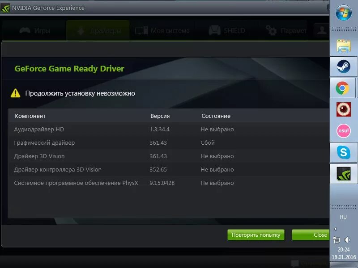Screen dimensions: 358x268
Task: Click the Сбой status cell
Action: coord(208,142)
